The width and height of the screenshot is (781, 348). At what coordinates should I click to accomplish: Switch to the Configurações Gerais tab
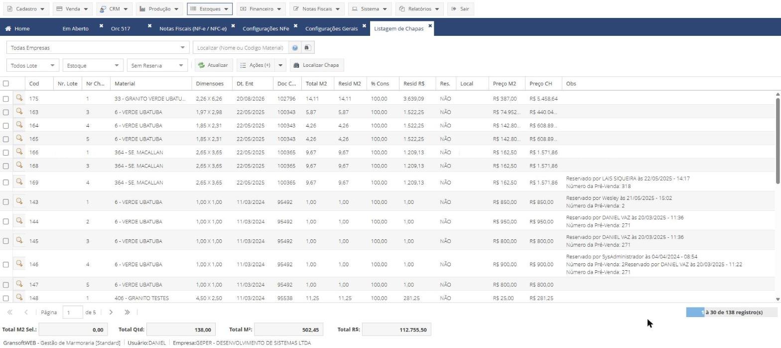tap(331, 28)
